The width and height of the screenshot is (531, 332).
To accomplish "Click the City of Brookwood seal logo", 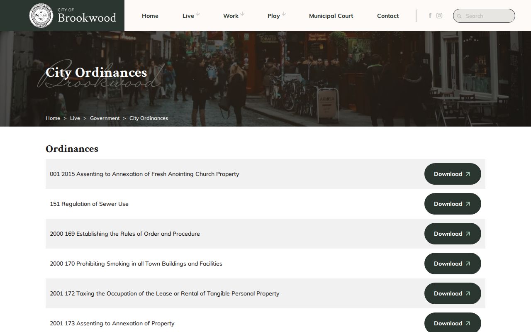I will 41,16.
